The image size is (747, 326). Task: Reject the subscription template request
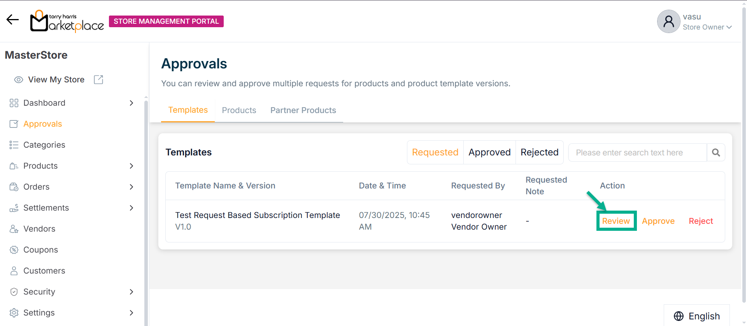(x=701, y=221)
